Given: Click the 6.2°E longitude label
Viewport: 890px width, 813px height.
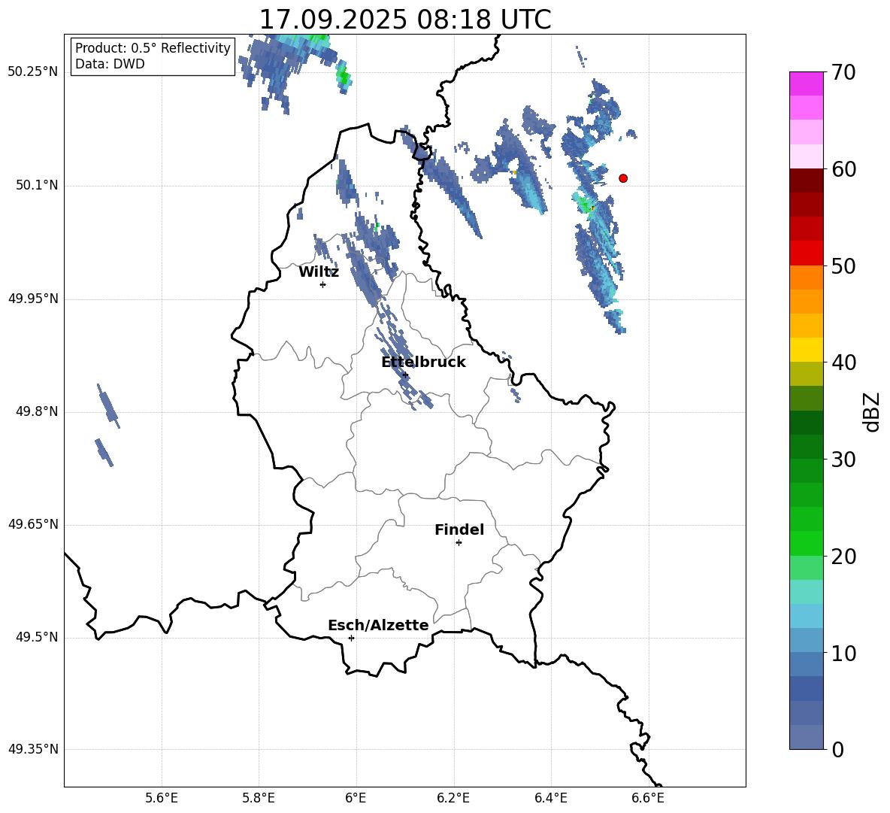Looking at the screenshot, I should click(453, 798).
